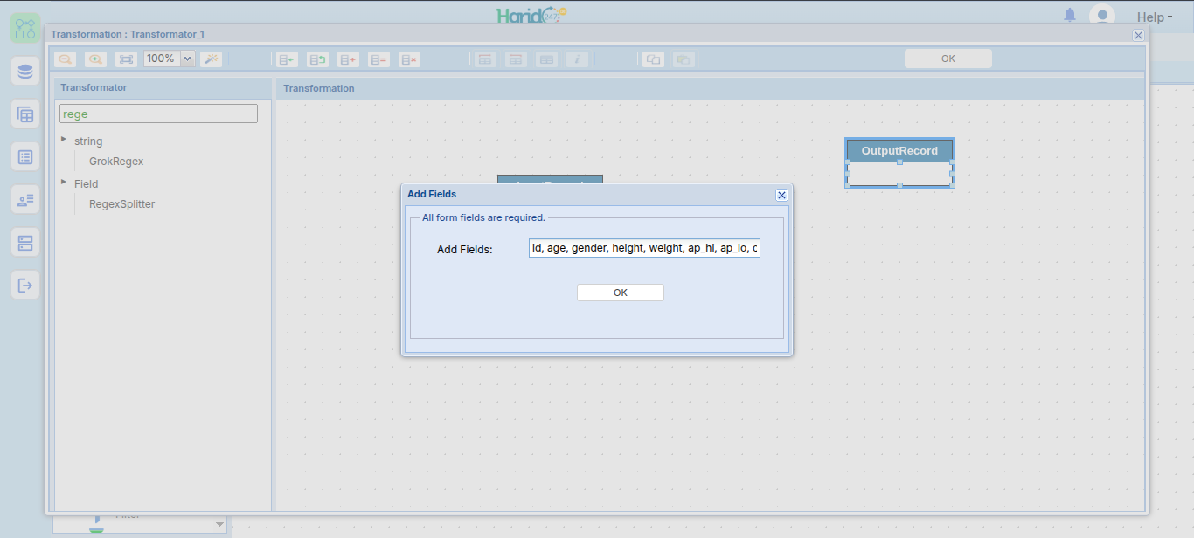The height and width of the screenshot is (538, 1194).
Task: Click the remove-field icon with red X
Action: 409,59
